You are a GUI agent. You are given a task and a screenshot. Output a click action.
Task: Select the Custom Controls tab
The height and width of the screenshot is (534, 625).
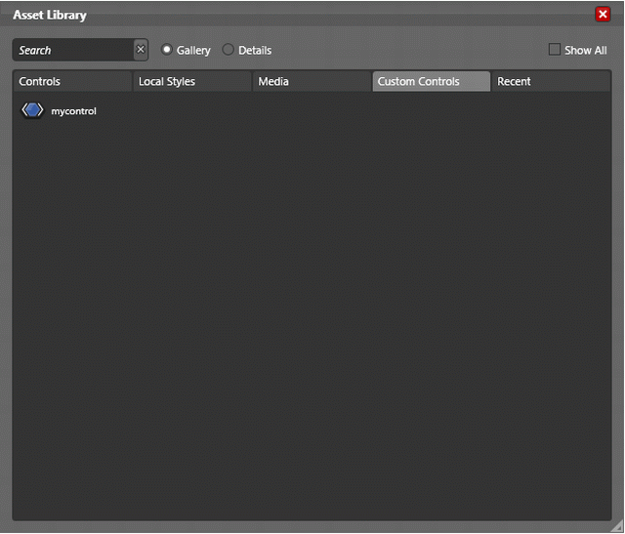[432, 81]
